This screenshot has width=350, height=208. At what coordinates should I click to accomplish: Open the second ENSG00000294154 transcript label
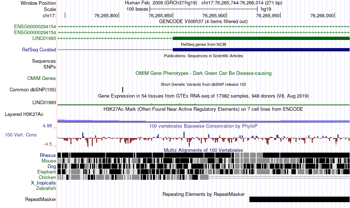pyautogui.click(x=35, y=32)
